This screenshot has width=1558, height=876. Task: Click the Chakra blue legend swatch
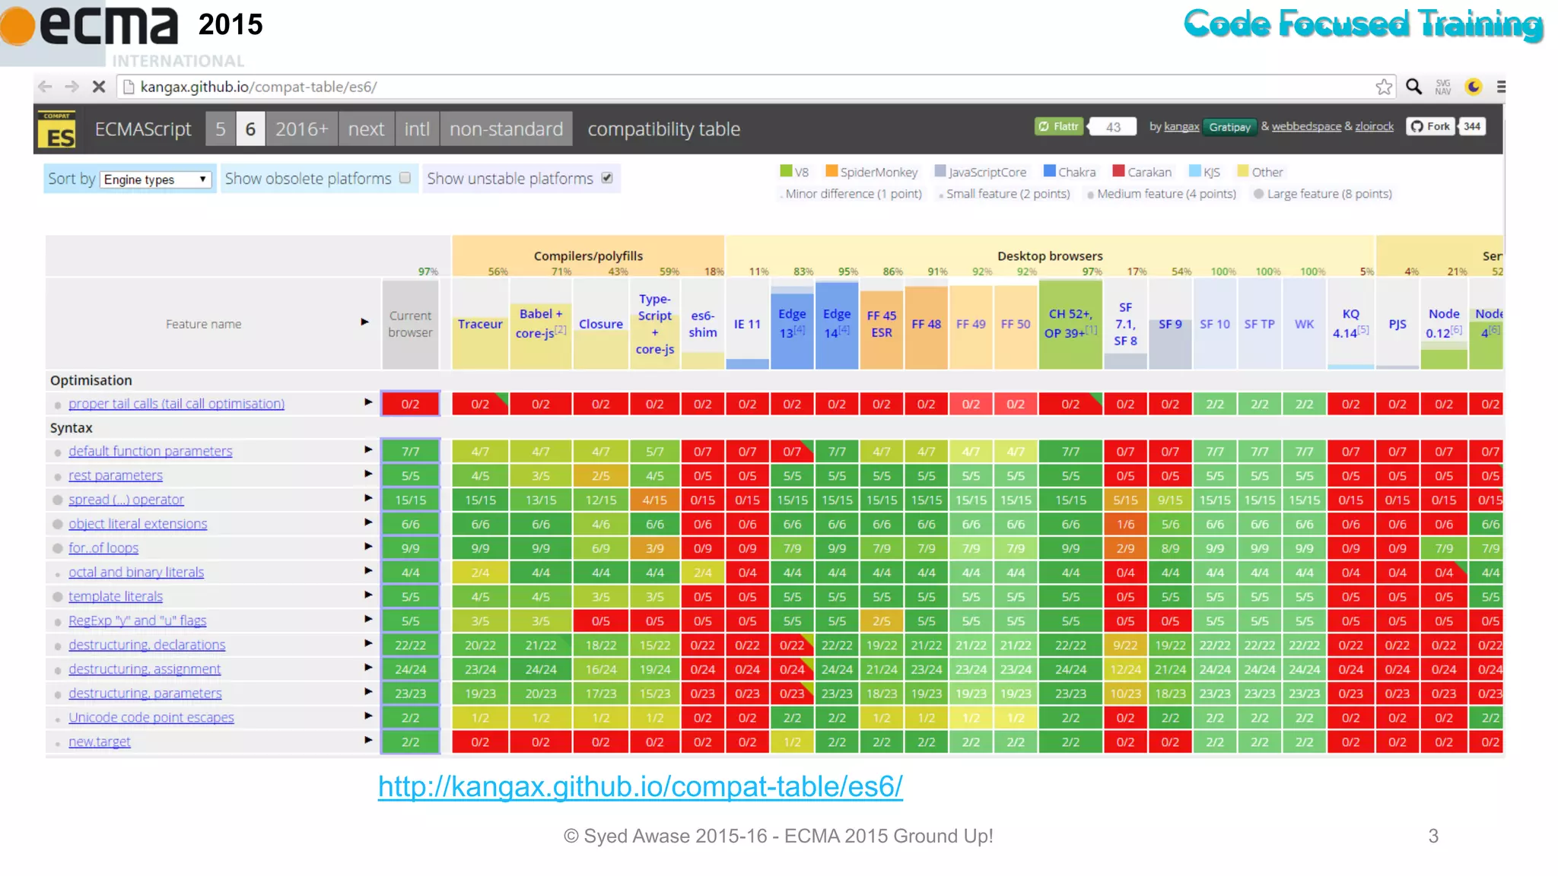(x=1050, y=171)
